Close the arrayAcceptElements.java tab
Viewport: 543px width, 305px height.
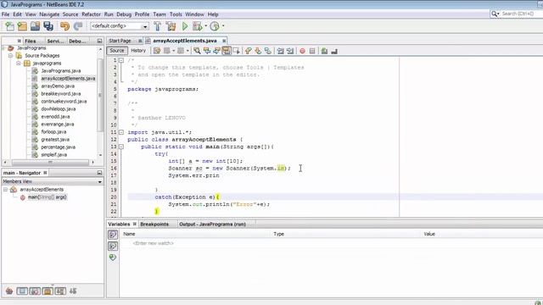click(x=224, y=41)
